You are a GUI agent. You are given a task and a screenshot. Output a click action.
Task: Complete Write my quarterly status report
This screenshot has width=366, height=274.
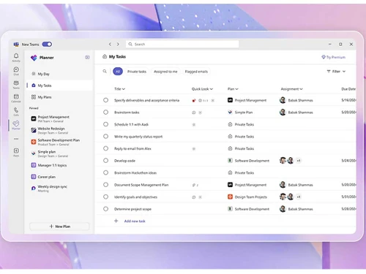click(105, 137)
